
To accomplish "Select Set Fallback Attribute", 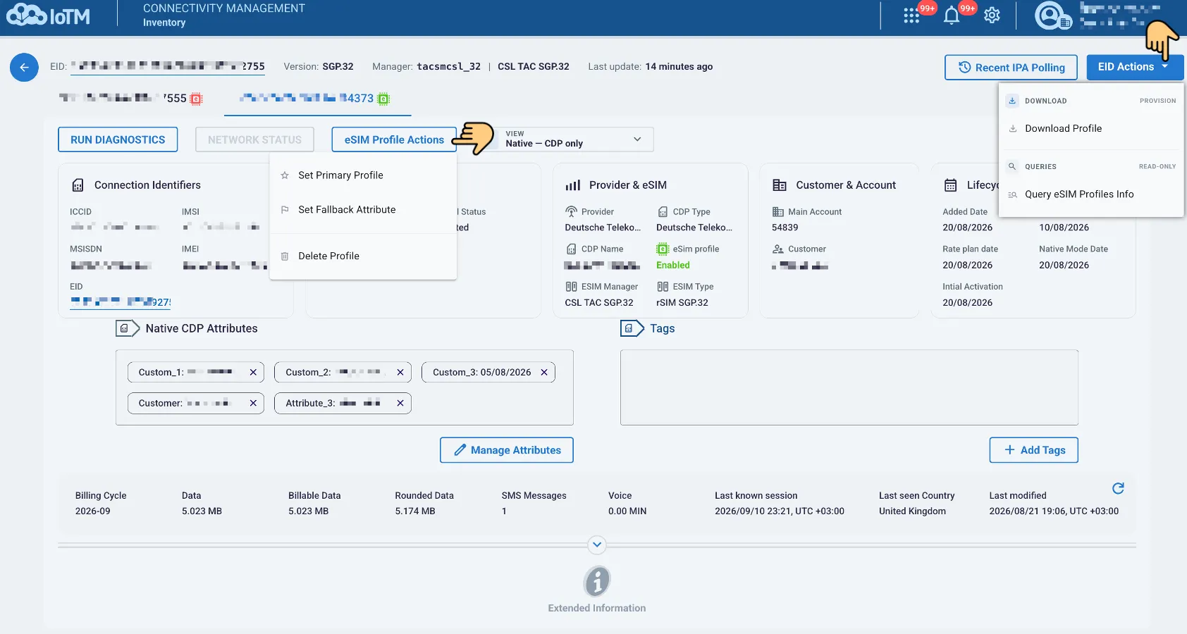I will [x=363, y=210].
